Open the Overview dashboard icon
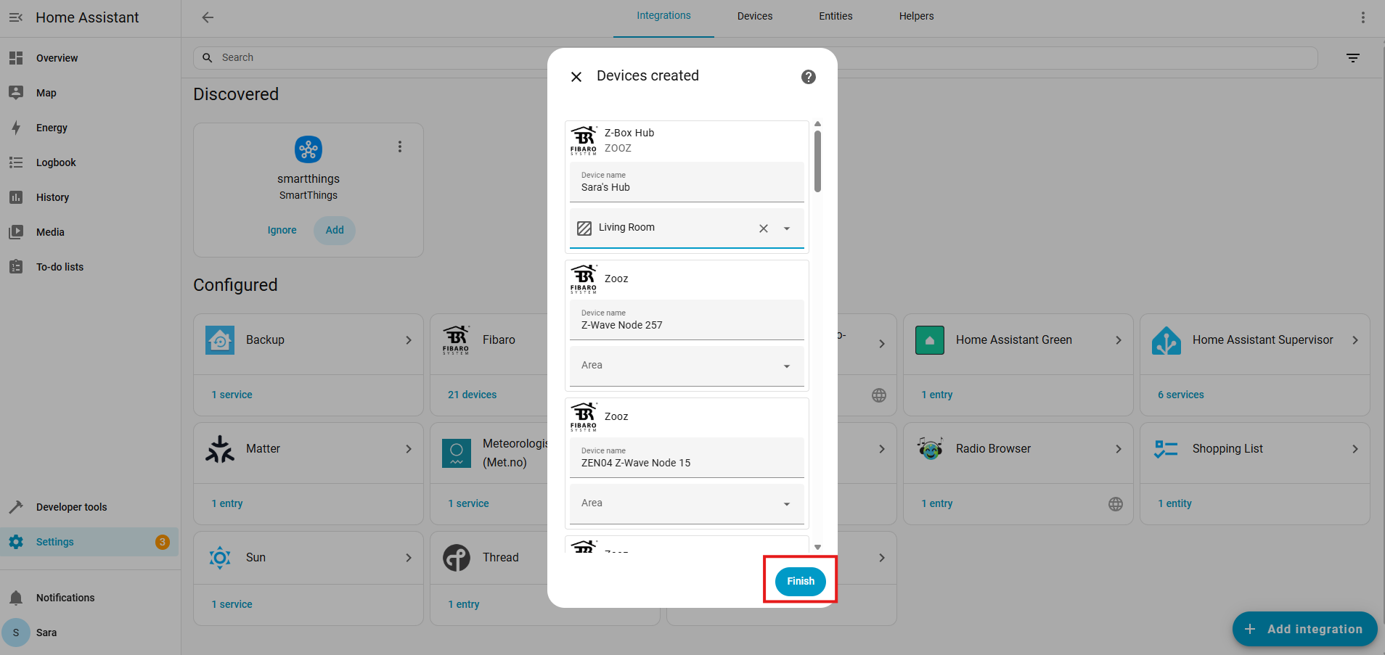Screen dimensions: 1385x655 click(x=16, y=58)
